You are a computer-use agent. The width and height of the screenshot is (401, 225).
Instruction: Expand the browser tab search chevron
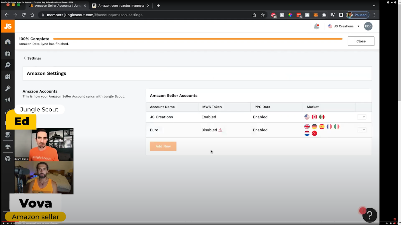pos(374,5)
